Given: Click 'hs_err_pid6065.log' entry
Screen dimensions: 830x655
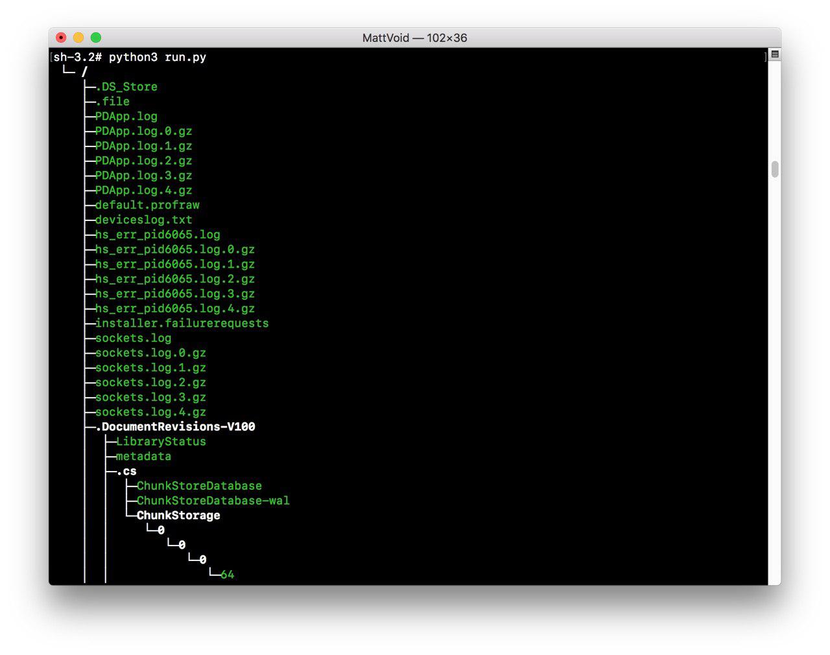Looking at the screenshot, I should [158, 235].
